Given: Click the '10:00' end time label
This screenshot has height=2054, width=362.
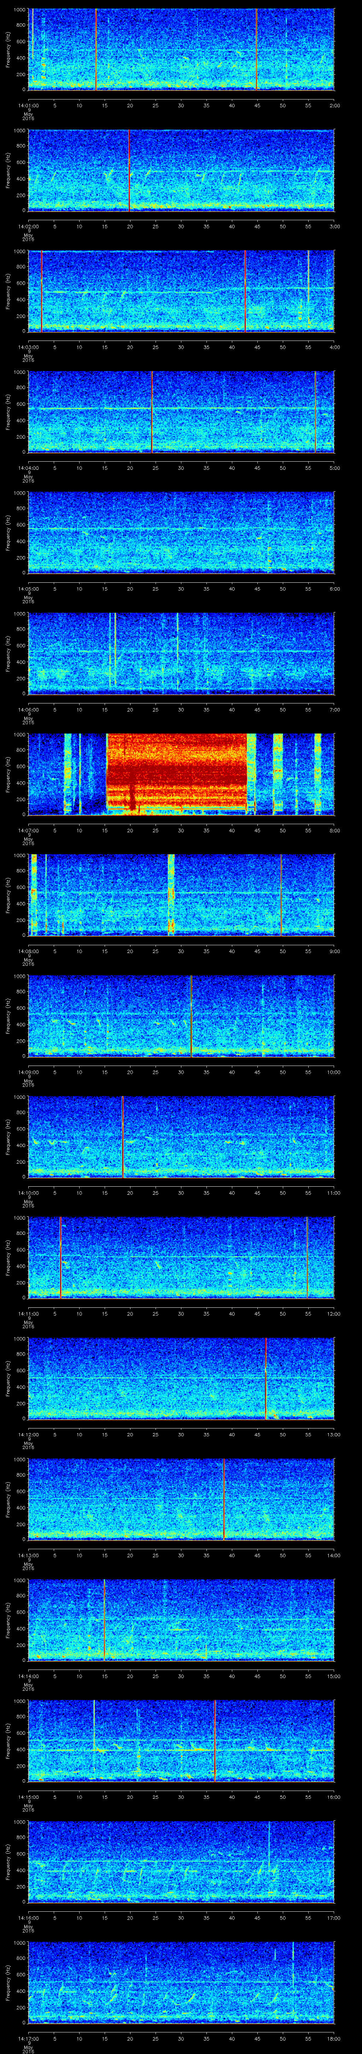Looking at the screenshot, I should 333,1072.
